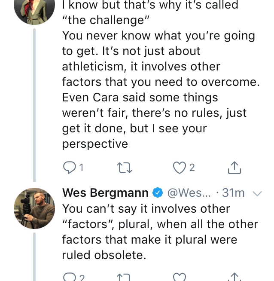Open the tweet mentioning Cara

pos(161,74)
